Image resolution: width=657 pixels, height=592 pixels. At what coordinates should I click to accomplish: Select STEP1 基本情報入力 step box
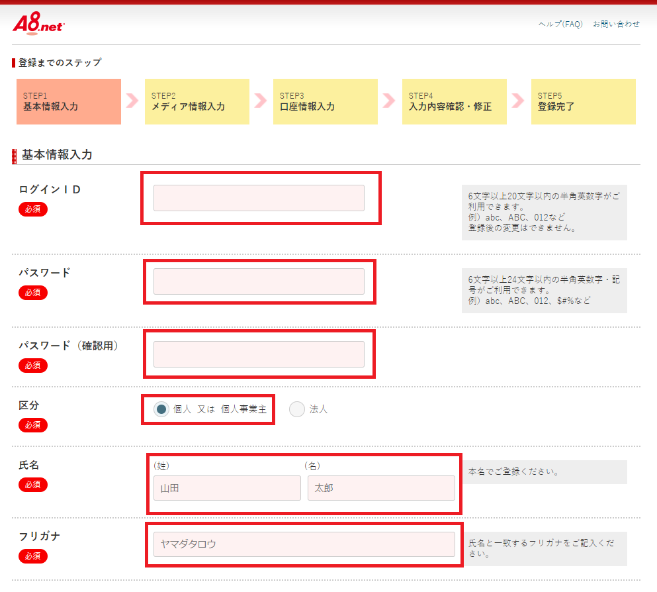(69, 101)
